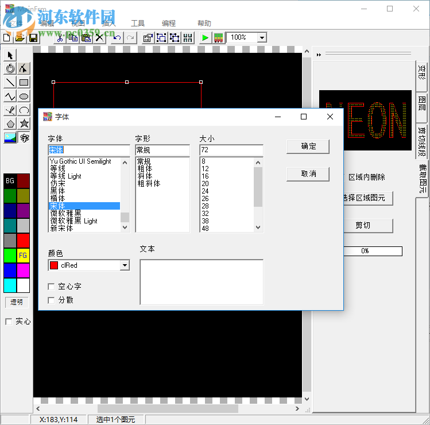Screen dimensions: 430x425
Task: Click font list scroll down arrow
Action: point(125,227)
